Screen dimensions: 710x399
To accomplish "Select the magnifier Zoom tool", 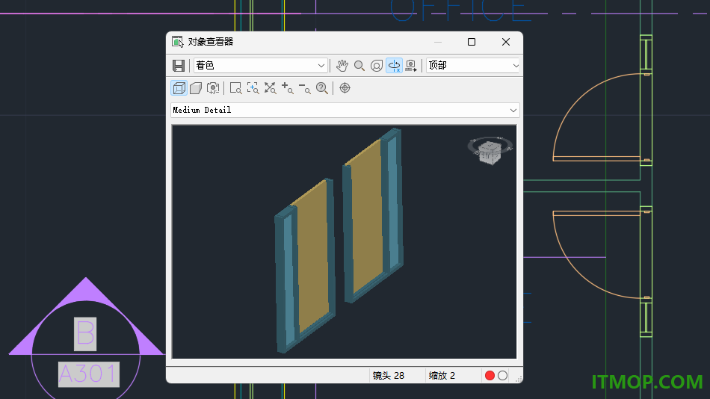I will click(x=359, y=66).
